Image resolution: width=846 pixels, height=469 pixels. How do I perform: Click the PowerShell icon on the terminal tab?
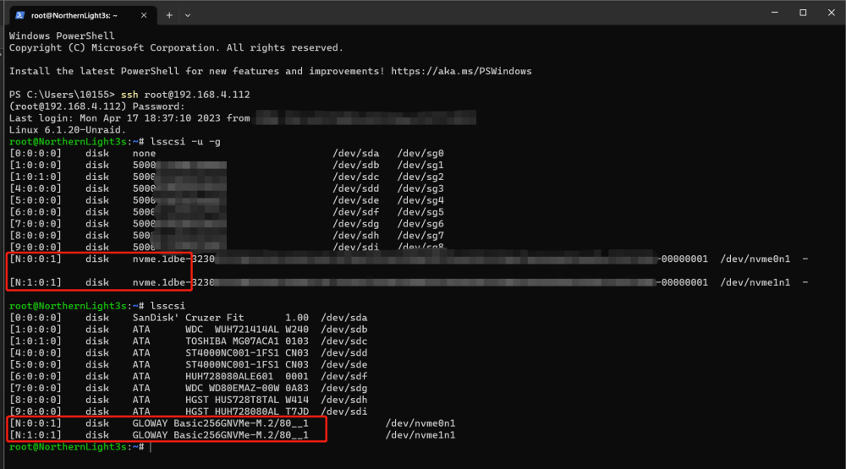[x=20, y=15]
